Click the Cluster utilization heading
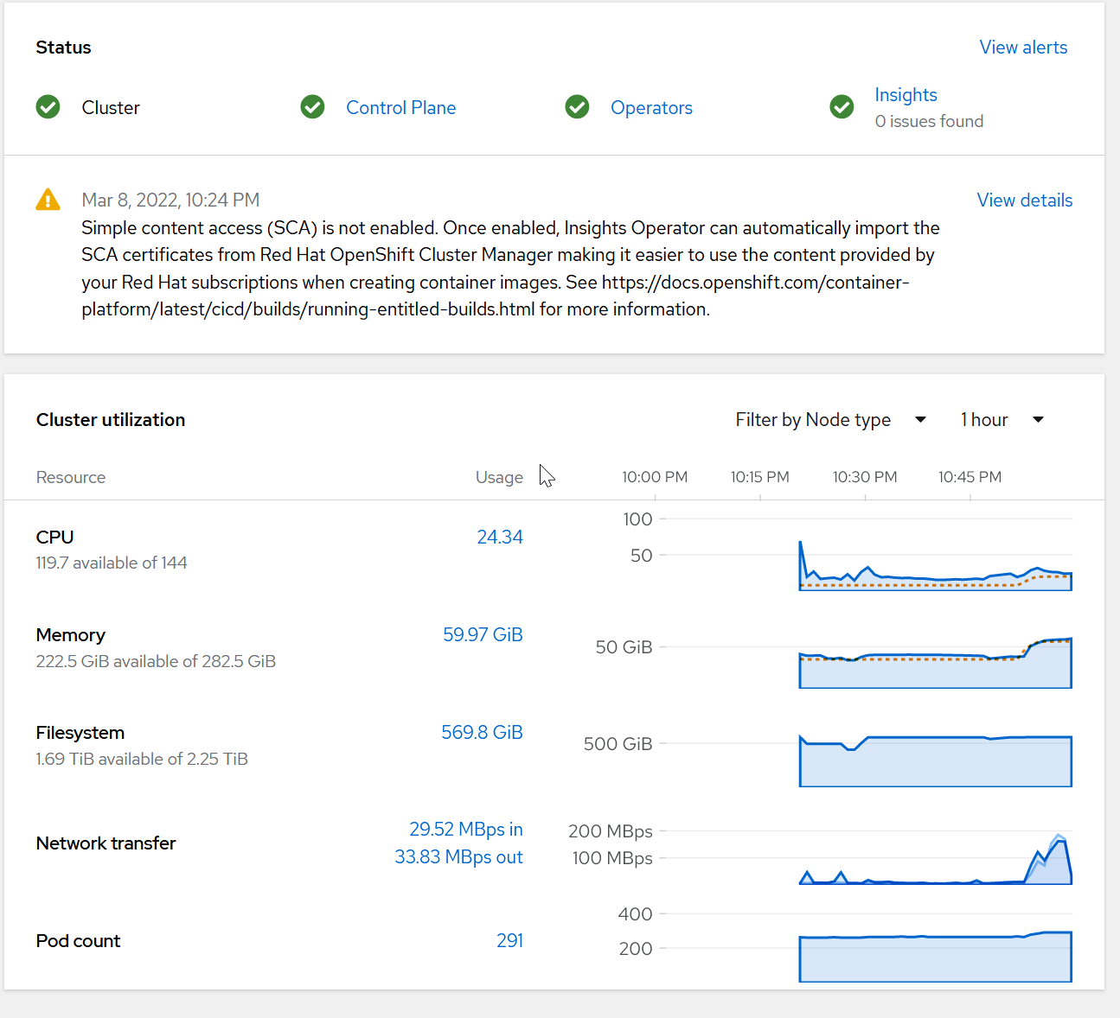The image size is (1120, 1018). pyautogui.click(x=111, y=420)
